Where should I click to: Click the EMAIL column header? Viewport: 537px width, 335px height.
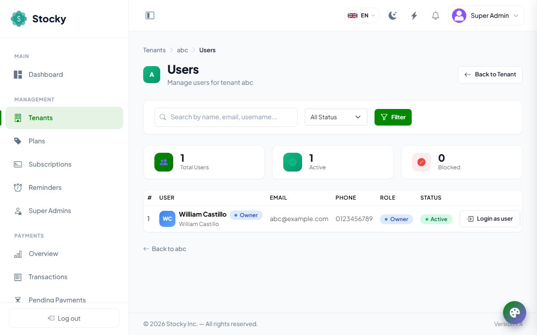(278, 197)
